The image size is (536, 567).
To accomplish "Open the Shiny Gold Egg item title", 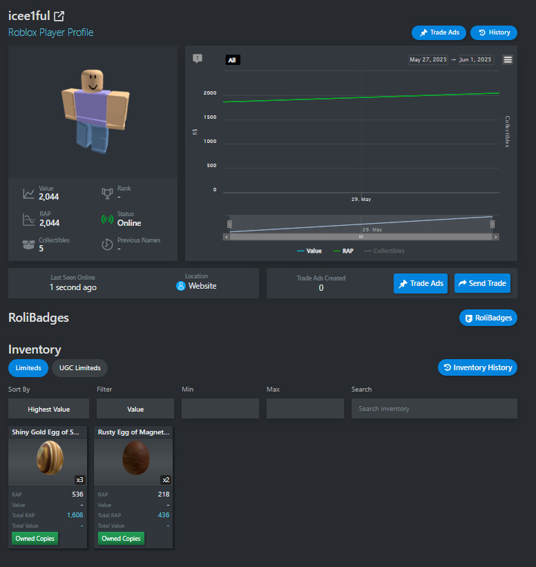I will point(46,432).
